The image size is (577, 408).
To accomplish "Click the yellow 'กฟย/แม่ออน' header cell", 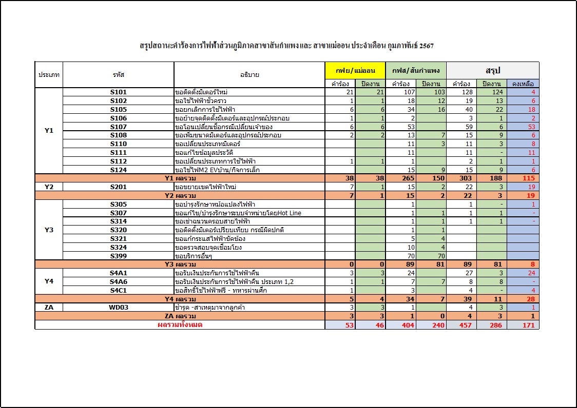I will point(355,71).
